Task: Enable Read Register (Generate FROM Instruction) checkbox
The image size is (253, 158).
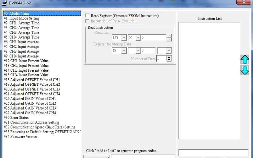Action: (x=87, y=16)
